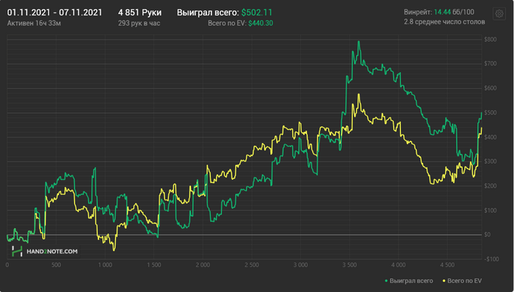The image size is (514, 292).
Task: Click '2.8 среднее число столов' text
Action: click(444, 22)
